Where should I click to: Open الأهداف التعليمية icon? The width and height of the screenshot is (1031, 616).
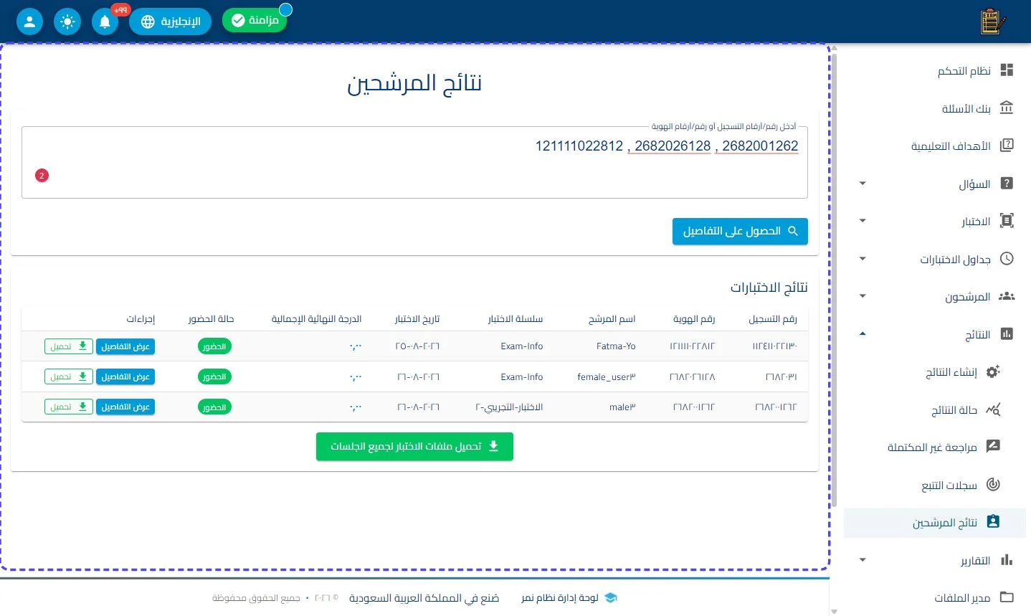(1007, 146)
